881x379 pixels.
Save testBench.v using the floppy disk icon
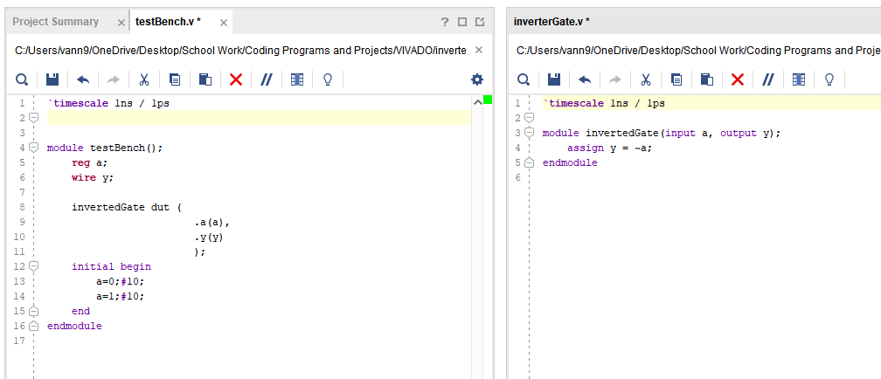(x=52, y=80)
